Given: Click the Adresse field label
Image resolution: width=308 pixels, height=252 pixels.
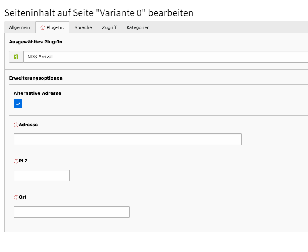Looking at the screenshot, I should click(28, 125).
